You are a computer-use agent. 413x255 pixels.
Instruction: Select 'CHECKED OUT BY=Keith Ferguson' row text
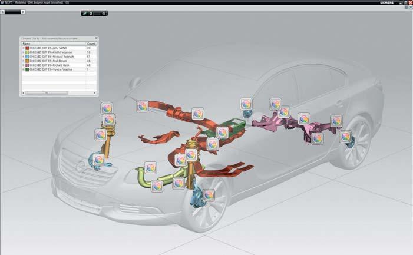[51, 52]
